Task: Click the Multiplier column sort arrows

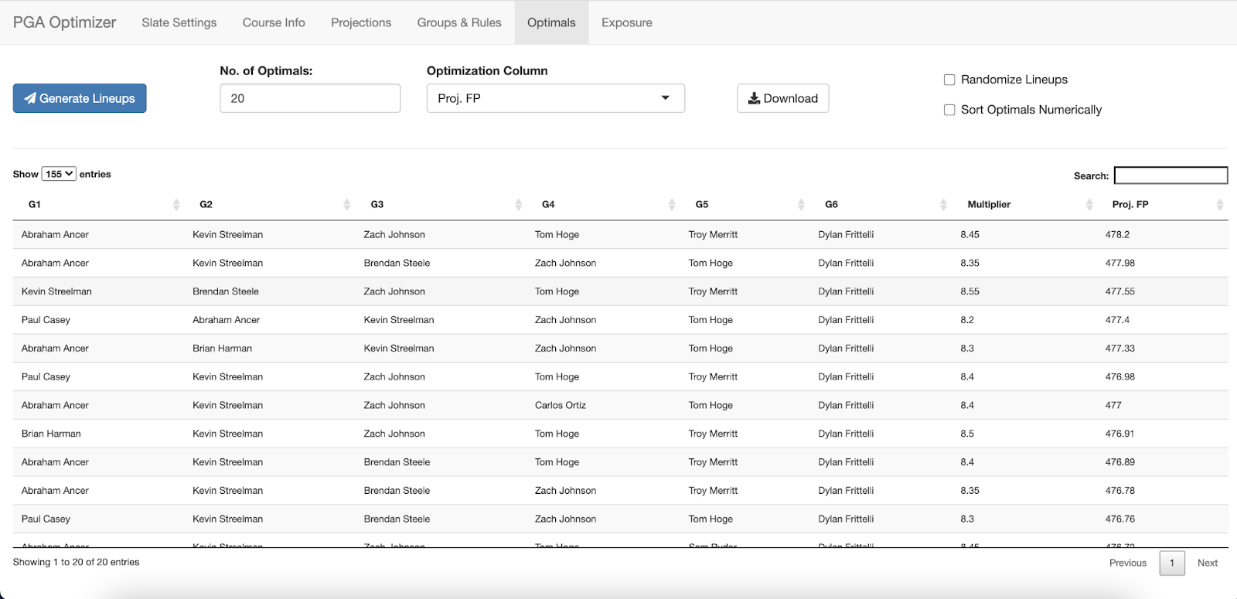Action: coord(1089,205)
